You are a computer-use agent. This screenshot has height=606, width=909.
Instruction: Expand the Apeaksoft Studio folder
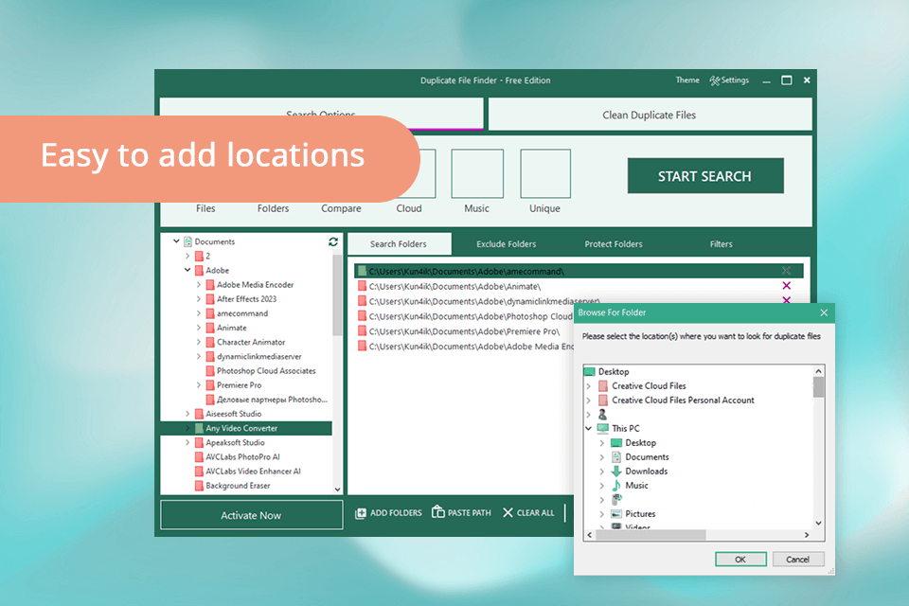(187, 442)
